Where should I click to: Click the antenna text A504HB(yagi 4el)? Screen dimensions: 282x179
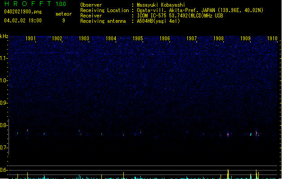(x=158, y=21)
